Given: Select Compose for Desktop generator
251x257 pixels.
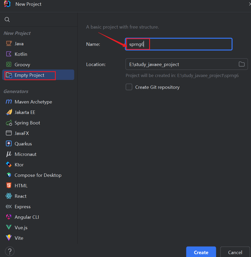Looking at the screenshot, I should (38, 175).
